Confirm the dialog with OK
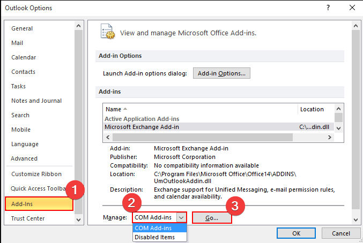This screenshot has height=243, width=363. pos(296,233)
